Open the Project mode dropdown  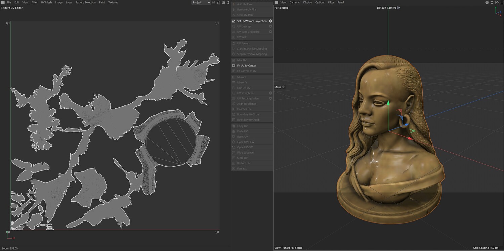coord(201,2)
